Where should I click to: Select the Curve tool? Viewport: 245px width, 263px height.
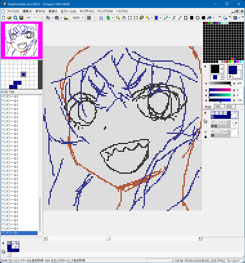pos(180,18)
